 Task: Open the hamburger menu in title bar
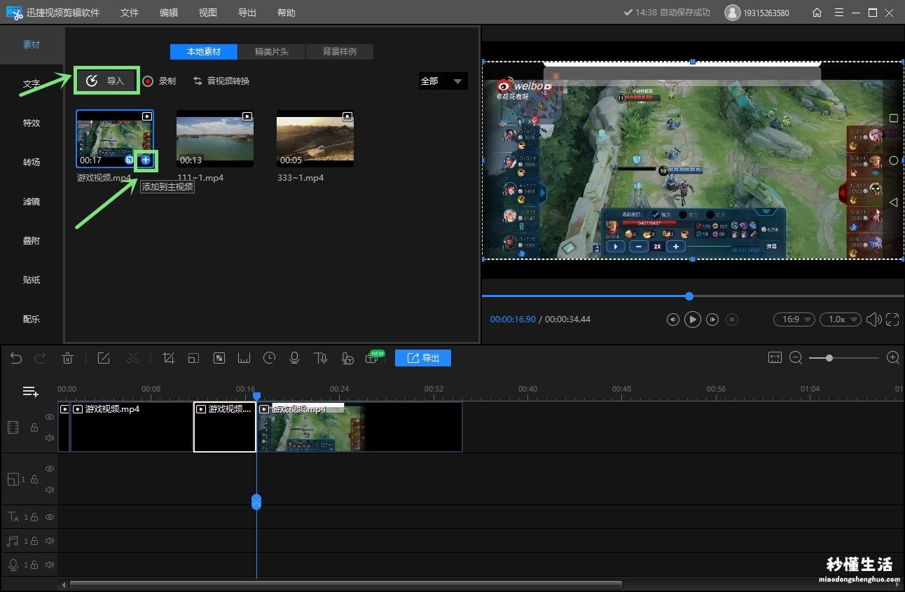coord(839,13)
